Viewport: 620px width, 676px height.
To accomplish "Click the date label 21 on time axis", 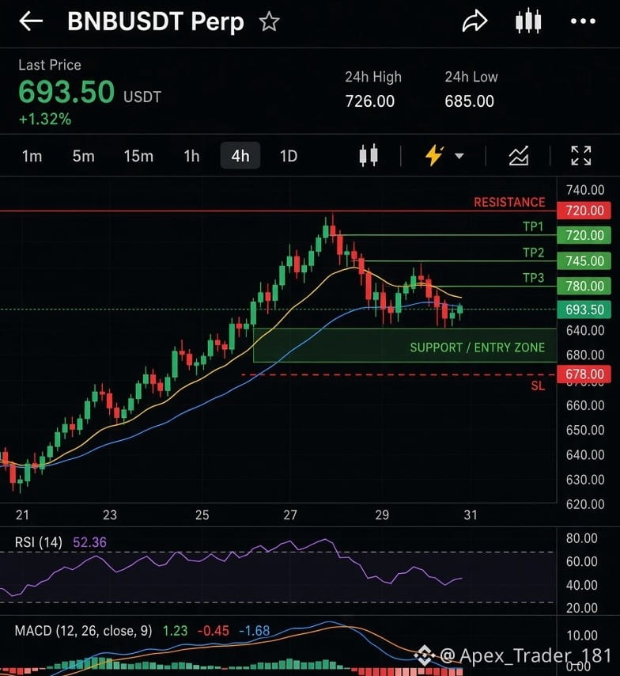I will pyautogui.click(x=22, y=515).
